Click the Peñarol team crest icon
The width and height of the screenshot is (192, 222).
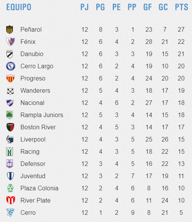(10, 29)
